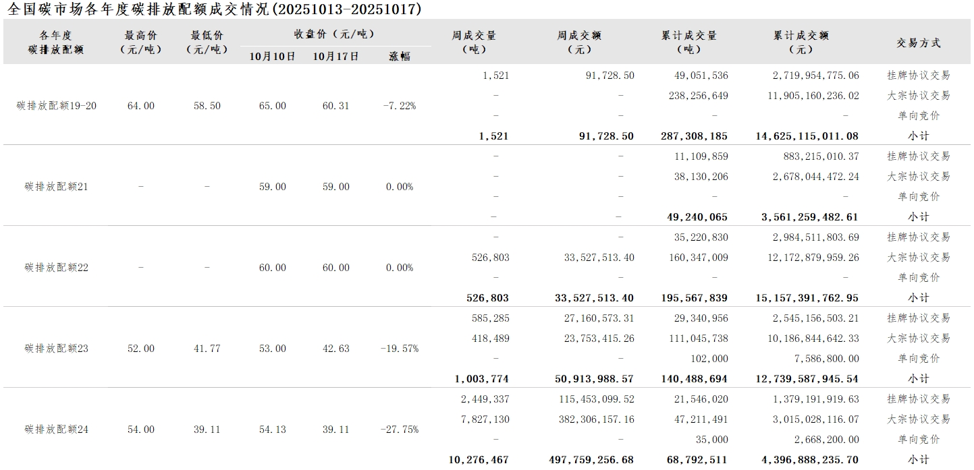Select the 最高价 column header
This screenshot has height=470, width=974.
coord(140,42)
